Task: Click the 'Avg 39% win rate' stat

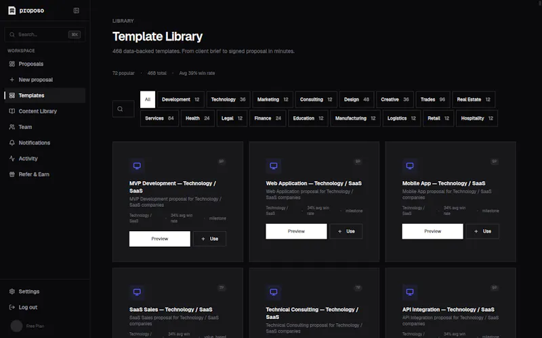Action: [x=197, y=73]
